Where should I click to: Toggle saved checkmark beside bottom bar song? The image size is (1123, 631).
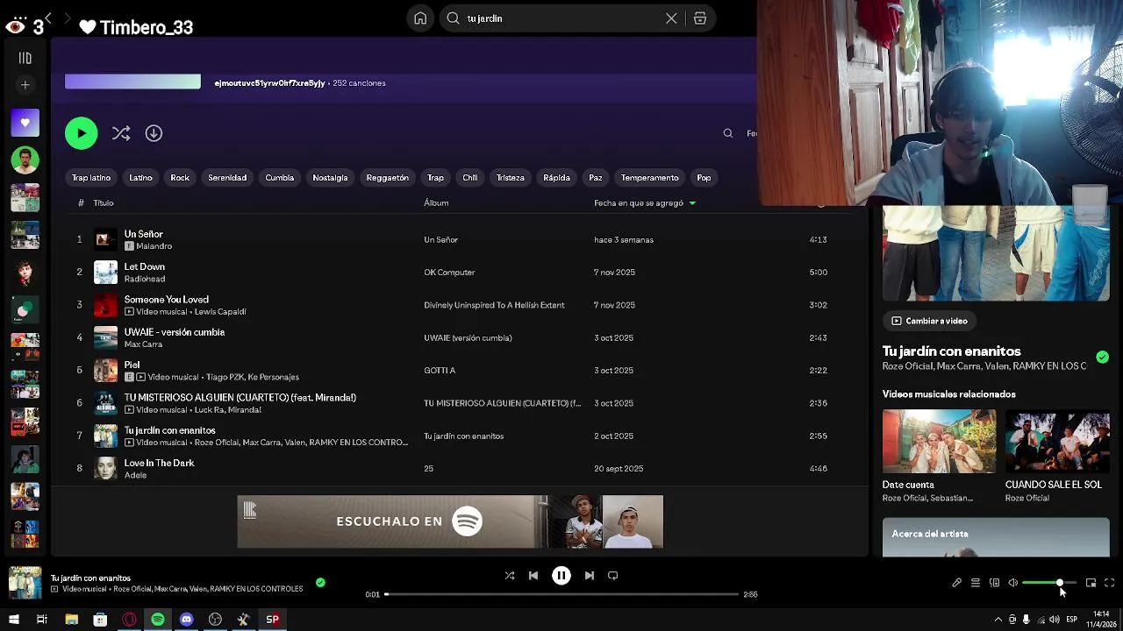click(320, 582)
